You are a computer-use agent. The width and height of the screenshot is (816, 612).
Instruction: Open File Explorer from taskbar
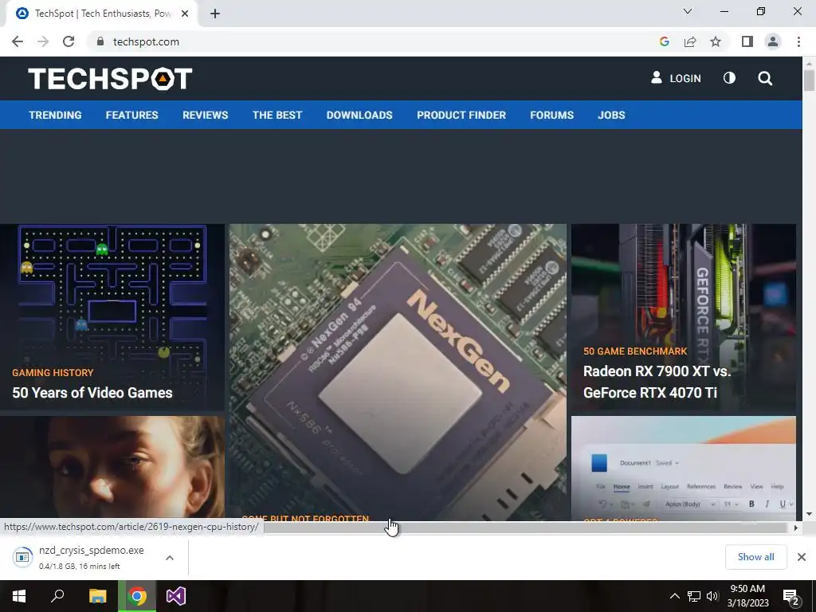click(x=97, y=596)
